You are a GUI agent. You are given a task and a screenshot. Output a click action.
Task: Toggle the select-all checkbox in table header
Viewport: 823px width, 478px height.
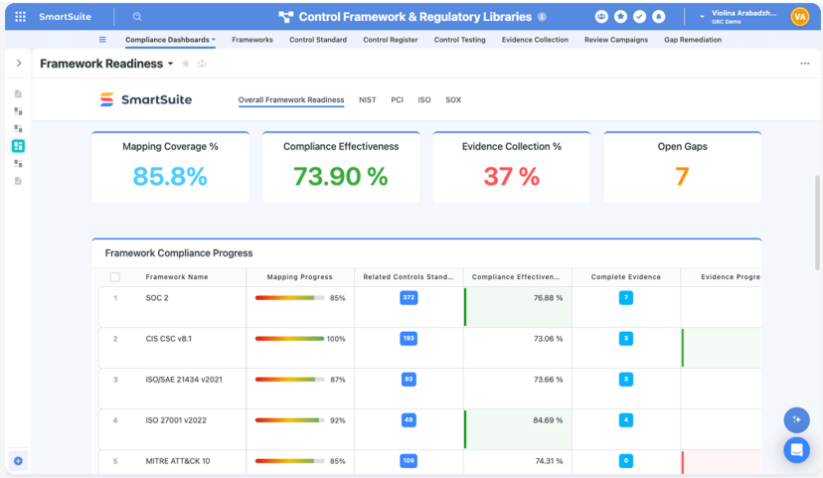pos(115,277)
